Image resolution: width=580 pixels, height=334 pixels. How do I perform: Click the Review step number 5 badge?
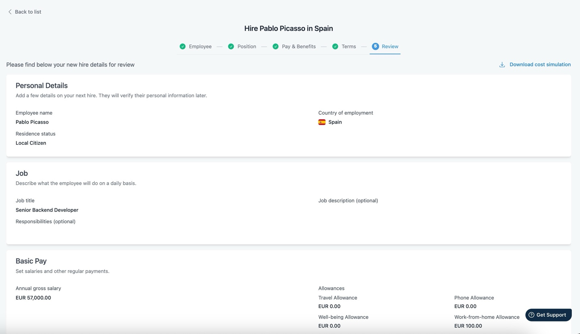[375, 47]
